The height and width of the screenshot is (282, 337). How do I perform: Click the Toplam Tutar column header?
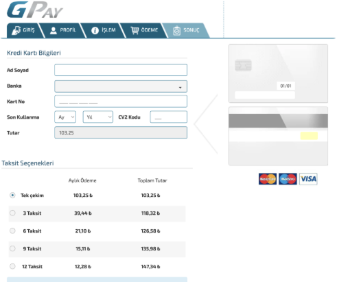click(152, 180)
